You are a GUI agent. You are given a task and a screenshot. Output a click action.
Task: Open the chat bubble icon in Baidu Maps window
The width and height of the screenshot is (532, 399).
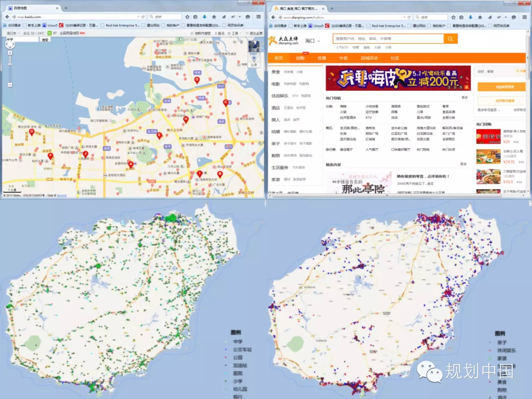point(248,17)
